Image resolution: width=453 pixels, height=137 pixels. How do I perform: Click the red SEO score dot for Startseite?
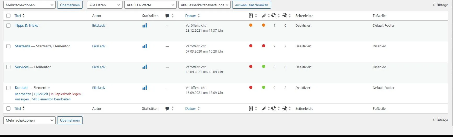click(251, 46)
